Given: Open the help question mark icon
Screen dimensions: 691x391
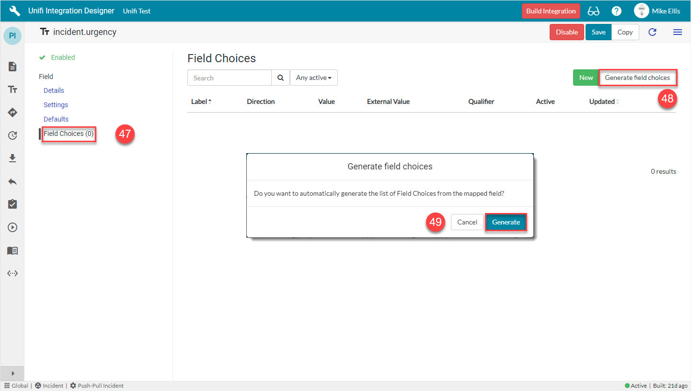Looking at the screenshot, I should [x=616, y=11].
